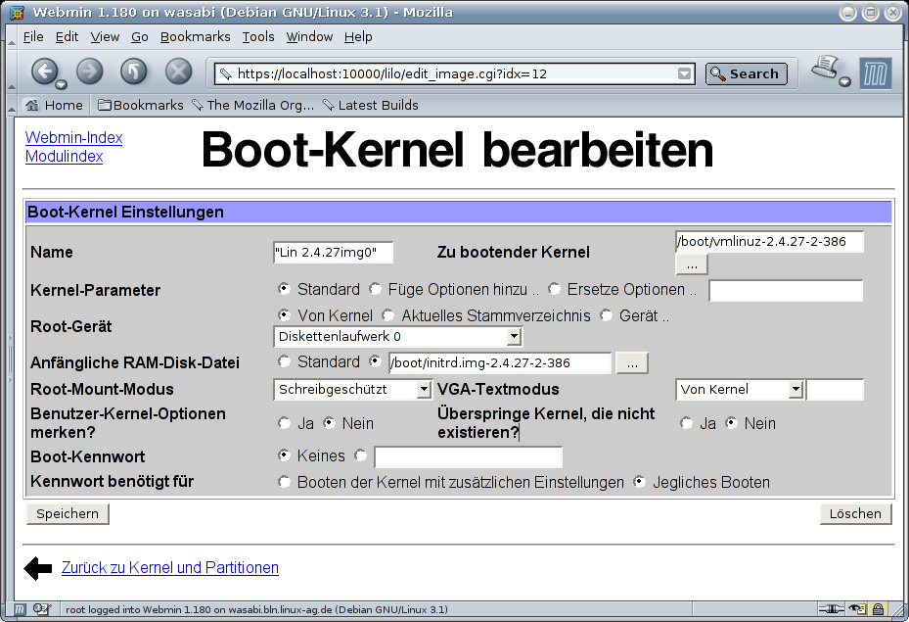The image size is (909, 622).
Task: Click the Kernel-Parameter options text field
Action: click(786, 290)
